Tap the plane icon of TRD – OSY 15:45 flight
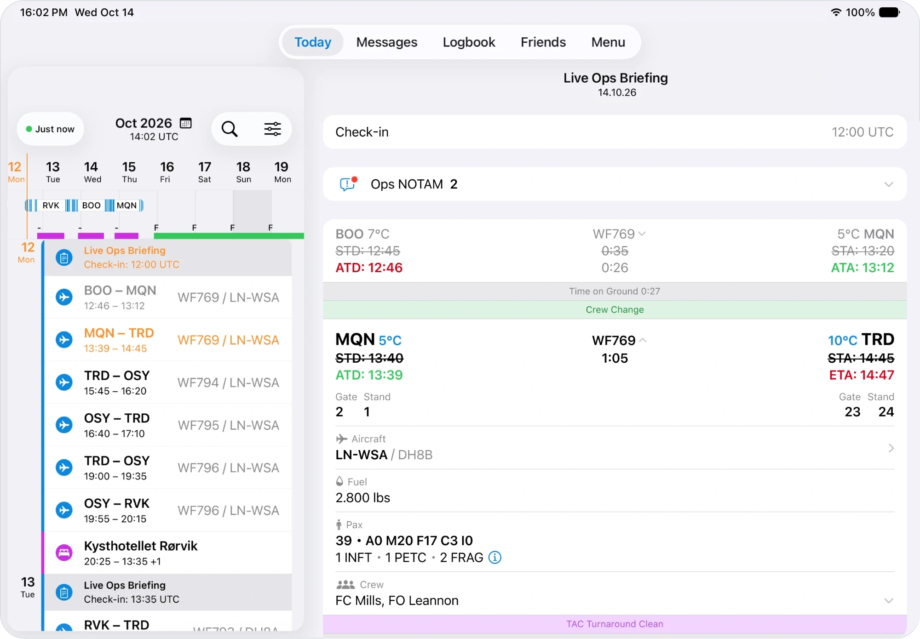This screenshot has width=920, height=639. point(64,382)
